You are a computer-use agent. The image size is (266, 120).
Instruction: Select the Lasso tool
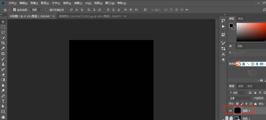[3, 32]
